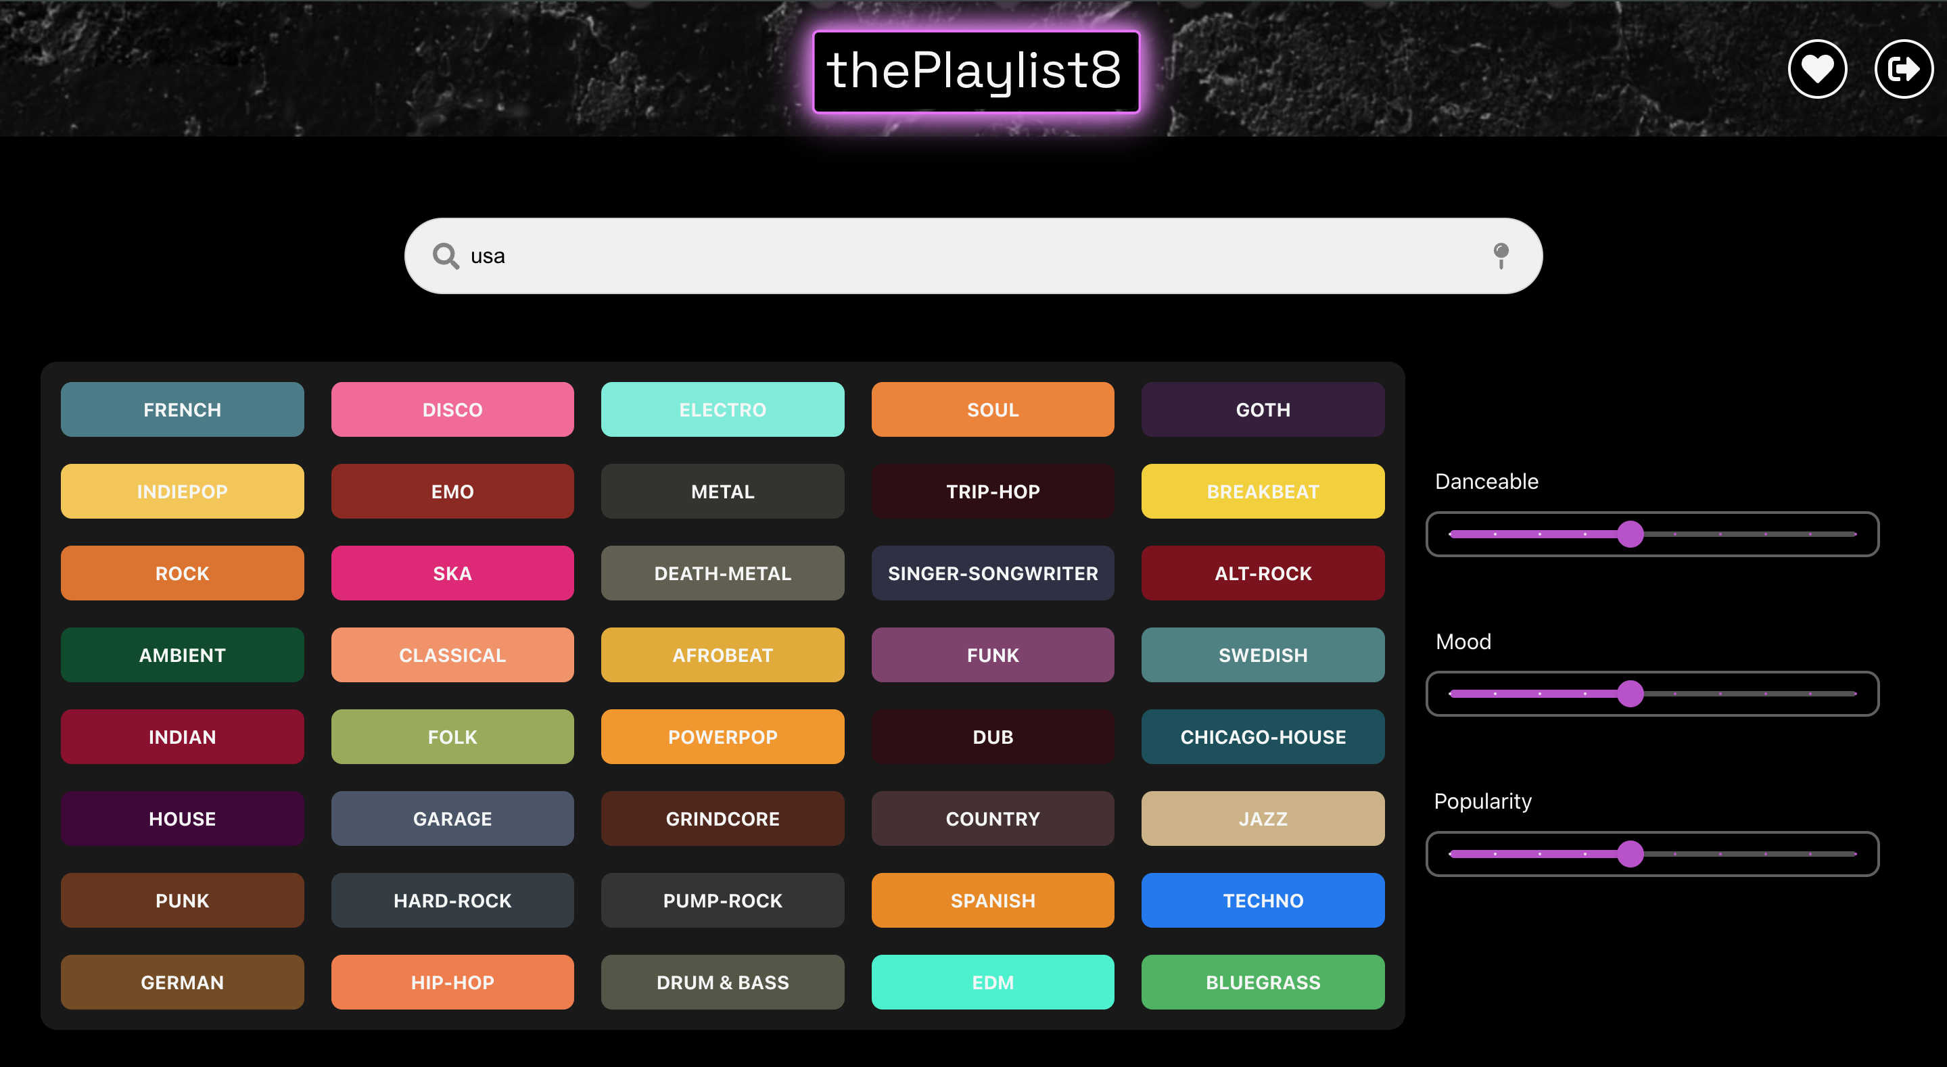Select the SINGER-SONGWRITER genre
Screen dimensions: 1947x1067
click(x=992, y=573)
